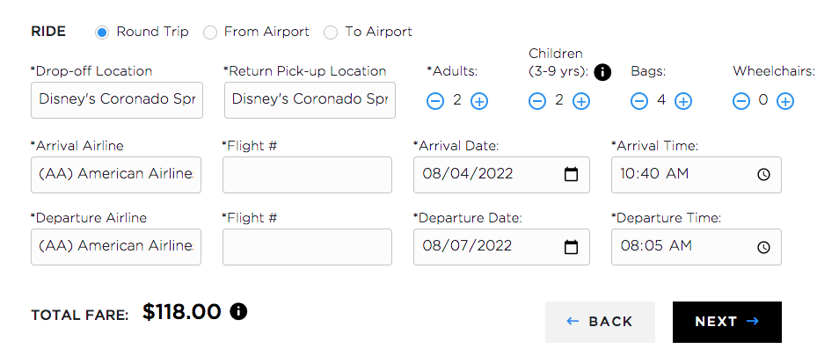Increase the Adults count with plus icon
The height and width of the screenshot is (356, 817).
point(479,101)
